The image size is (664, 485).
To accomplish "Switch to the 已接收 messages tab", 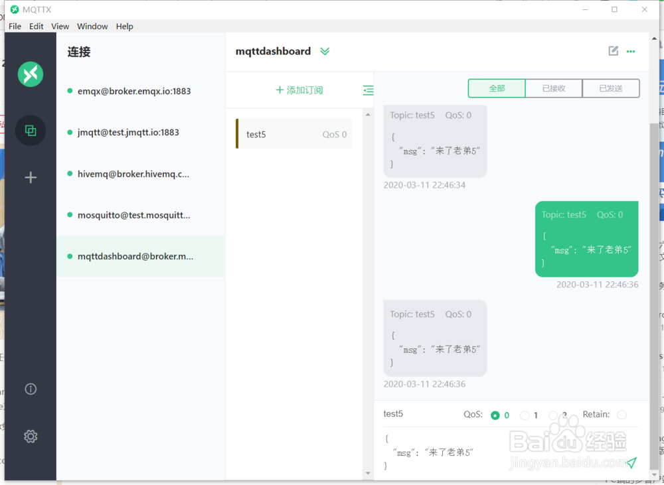I will click(x=554, y=88).
